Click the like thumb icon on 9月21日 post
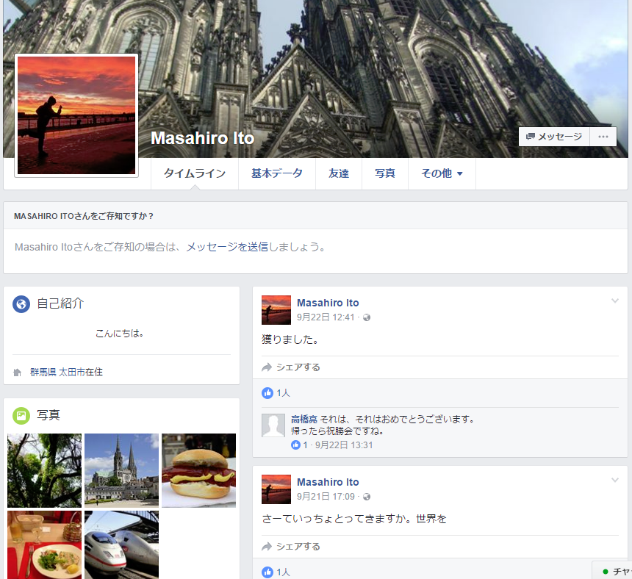The height and width of the screenshot is (579, 632). point(267,572)
